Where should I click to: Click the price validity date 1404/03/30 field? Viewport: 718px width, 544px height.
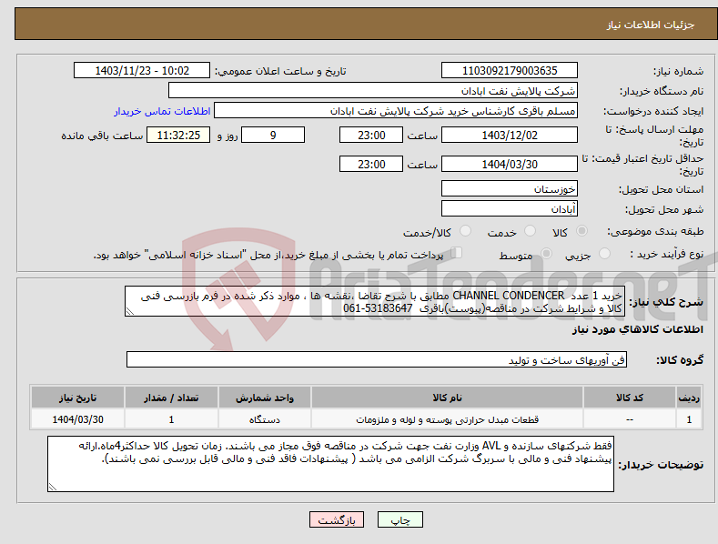(510, 164)
